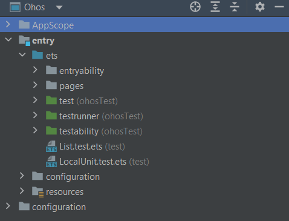Collapse the ets folder chevron
Screen dimensions: 289x221
pyautogui.click(x=22, y=54)
